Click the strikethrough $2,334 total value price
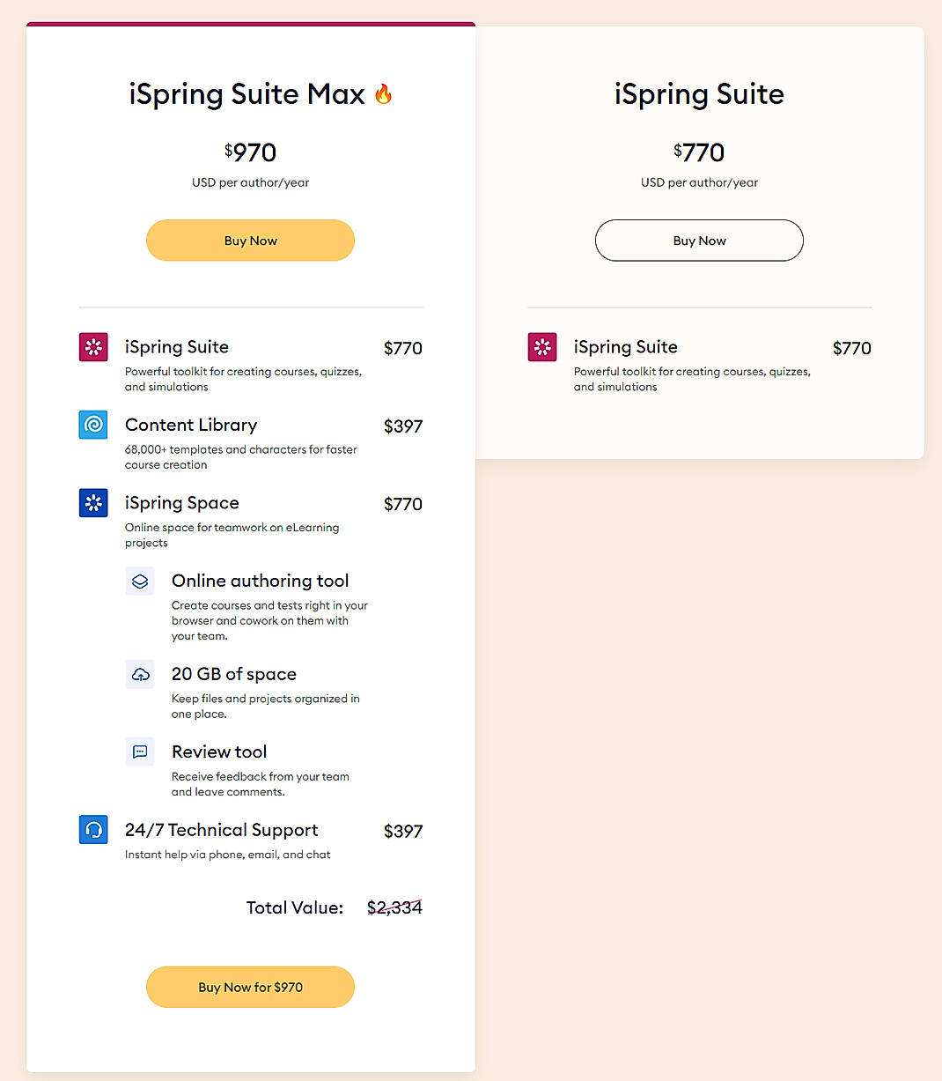The height and width of the screenshot is (1081, 942). tap(395, 907)
